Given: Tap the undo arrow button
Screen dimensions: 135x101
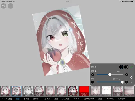Looking at the screenshot, I should (x=3, y=6).
